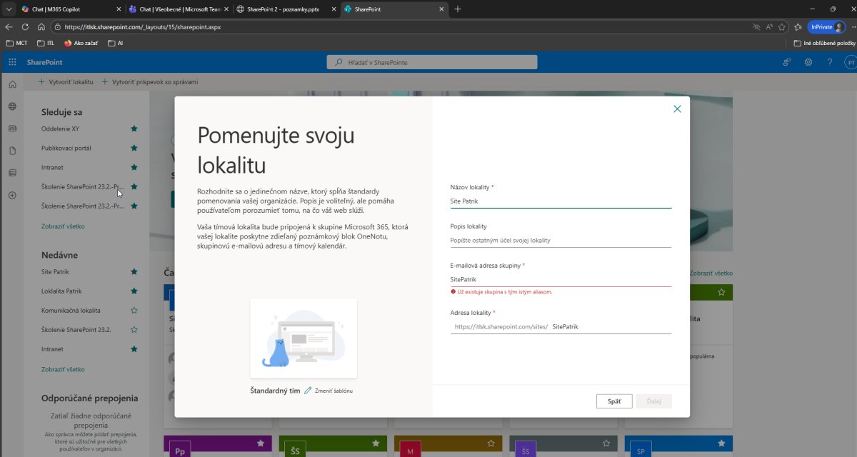857x457 pixels.
Task: Follow Komunikačná lokalita with star
Action: [x=134, y=311]
